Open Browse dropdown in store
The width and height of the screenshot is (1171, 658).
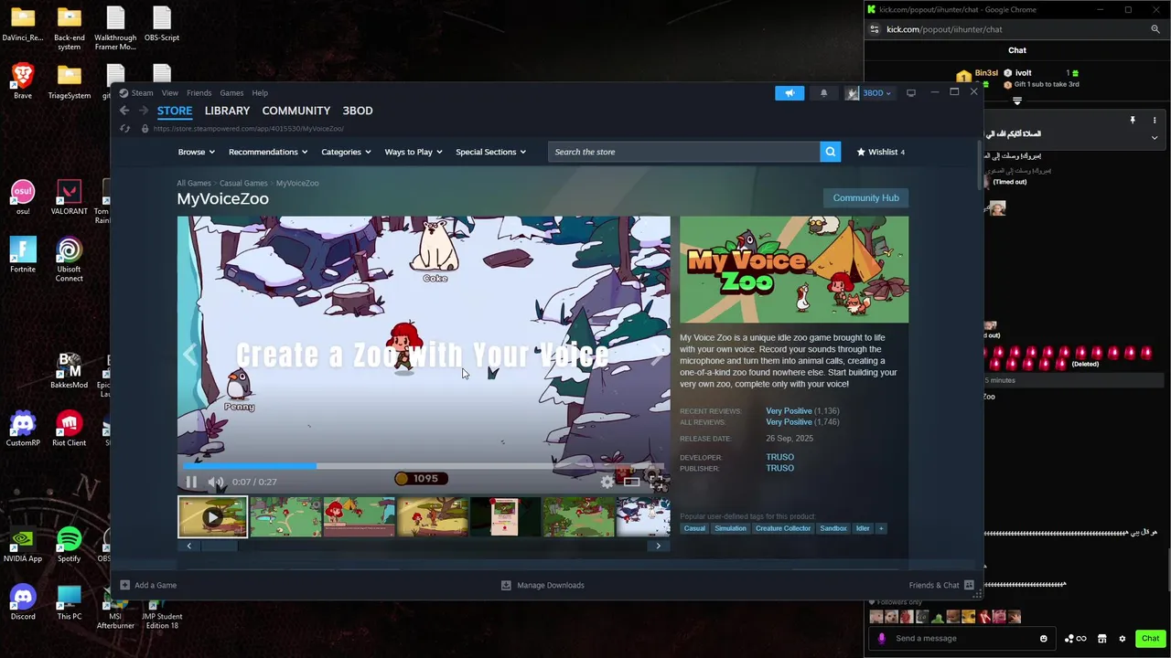(196, 152)
